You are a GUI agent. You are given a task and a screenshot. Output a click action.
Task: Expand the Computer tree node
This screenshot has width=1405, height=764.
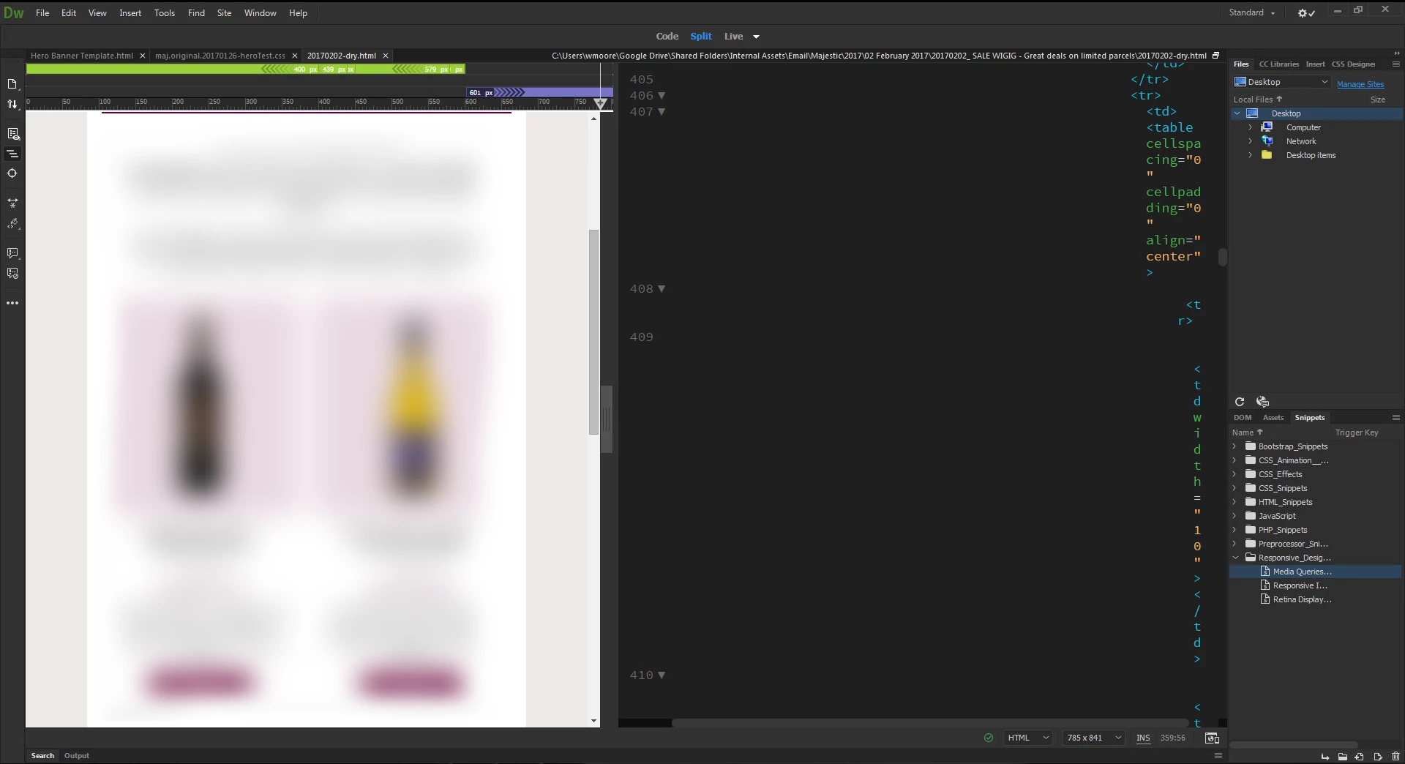click(x=1250, y=127)
